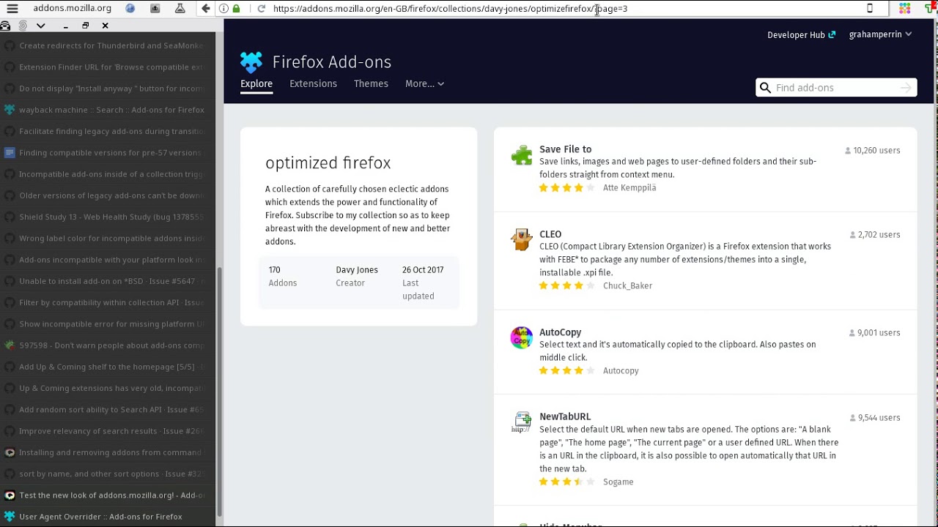Viewport: 938px width, 527px height.
Task: Switch to 'Wrong label color for incompatible' tab
Action: (107, 238)
